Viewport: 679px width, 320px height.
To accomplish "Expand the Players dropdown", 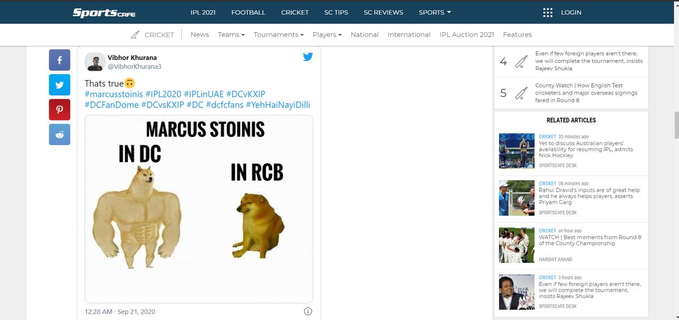I will pyautogui.click(x=327, y=34).
